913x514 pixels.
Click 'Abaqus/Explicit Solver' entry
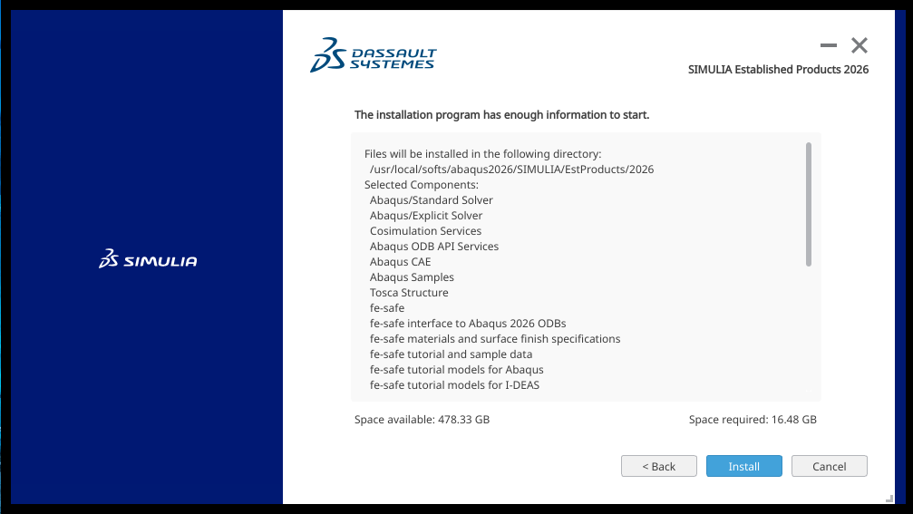point(425,216)
